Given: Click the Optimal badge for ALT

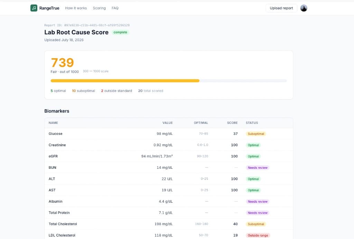Looking at the screenshot, I should tap(253, 179).
